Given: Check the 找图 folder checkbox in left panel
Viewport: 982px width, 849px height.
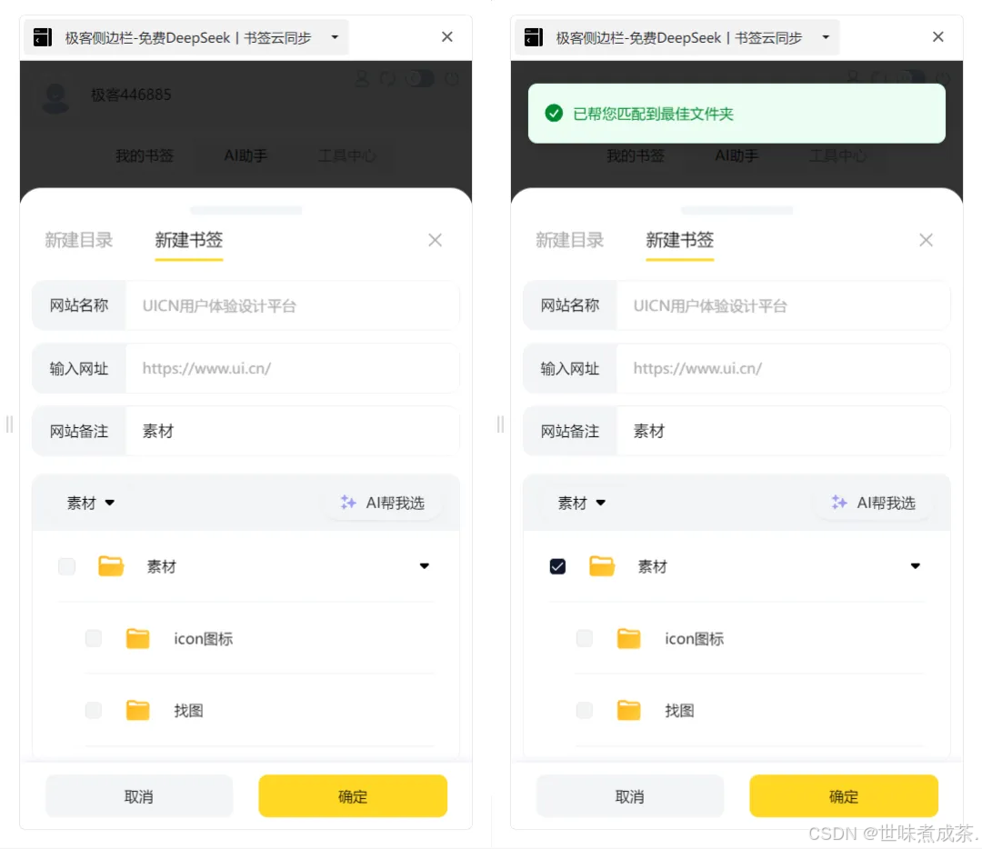Looking at the screenshot, I should (x=94, y=710).
